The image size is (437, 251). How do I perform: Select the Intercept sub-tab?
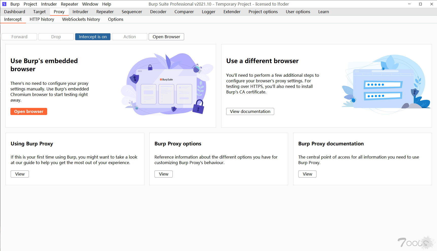click(13, 19)
